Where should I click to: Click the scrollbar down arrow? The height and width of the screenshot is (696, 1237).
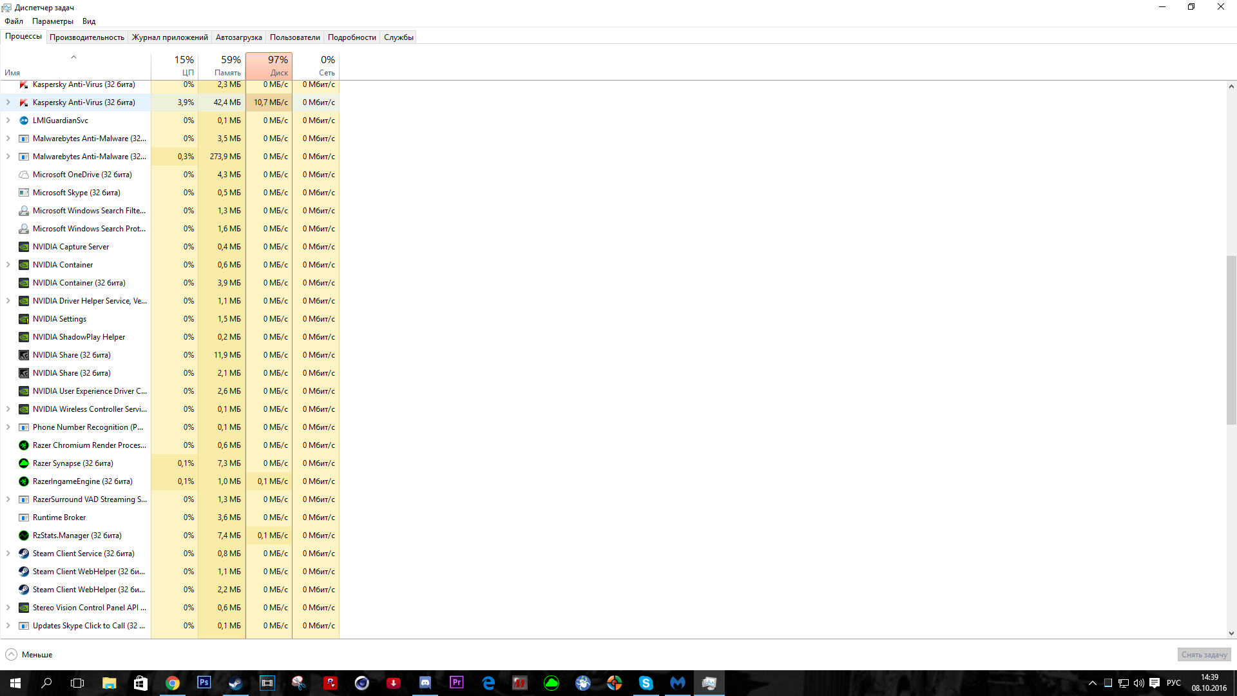pyautogui.click(x=1231, y=633)
